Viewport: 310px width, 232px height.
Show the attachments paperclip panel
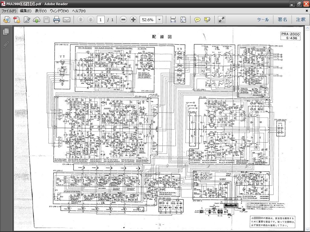tap(6, 44)
